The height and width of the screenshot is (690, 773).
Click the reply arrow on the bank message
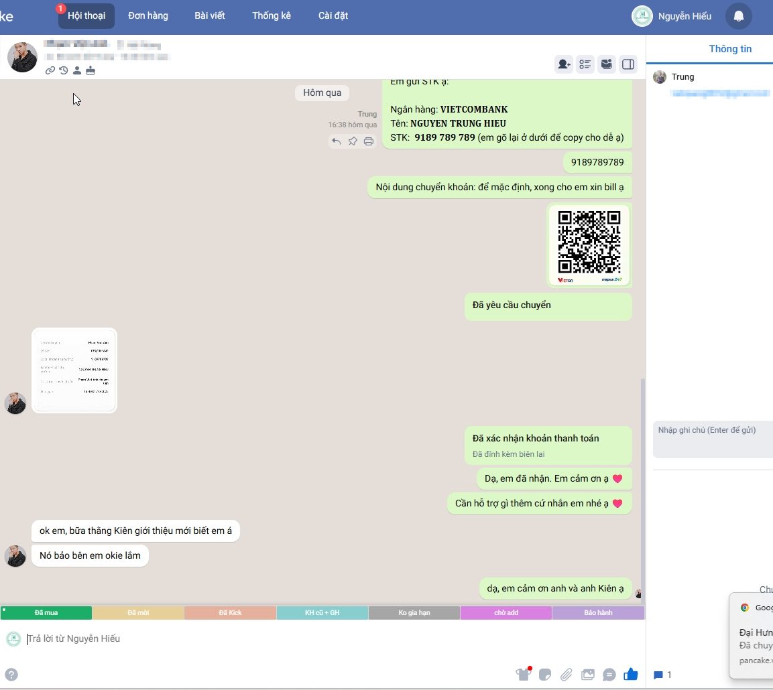point(337,141)
